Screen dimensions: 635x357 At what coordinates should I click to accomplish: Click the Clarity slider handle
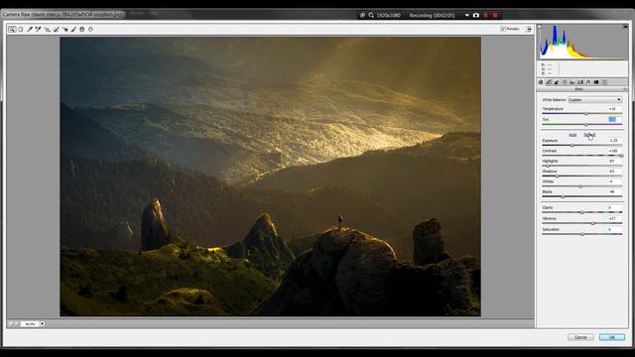[582, 212]
